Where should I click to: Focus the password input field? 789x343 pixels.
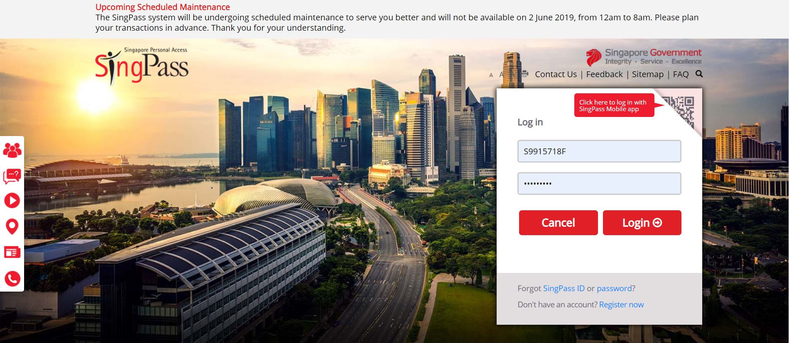coord(599,183)
